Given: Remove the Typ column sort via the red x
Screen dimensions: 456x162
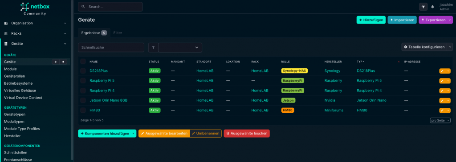Looking at the screenshot, I should tap(399, 62).
